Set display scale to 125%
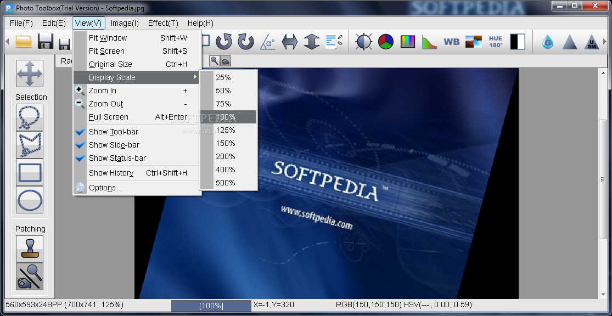The image size is (612, 316). (x=228, y=130)
